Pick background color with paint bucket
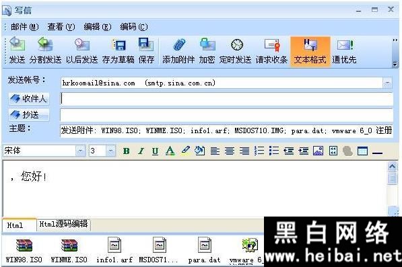402x267 pixels. point(200,151)
